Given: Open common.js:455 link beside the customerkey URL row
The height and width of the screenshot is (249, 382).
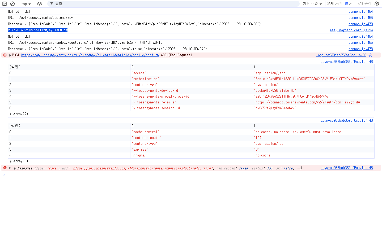Looking at the screenshot, I should 360,18.
